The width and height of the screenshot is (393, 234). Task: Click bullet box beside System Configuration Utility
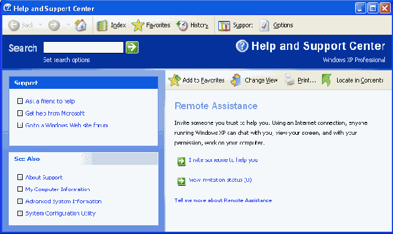coord(20,213)
